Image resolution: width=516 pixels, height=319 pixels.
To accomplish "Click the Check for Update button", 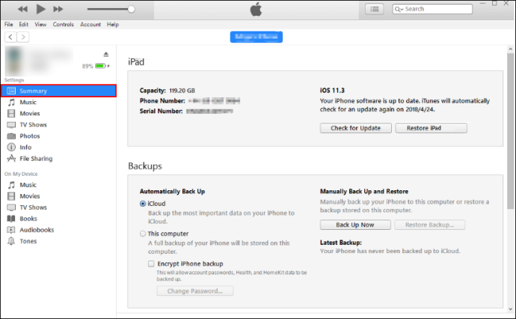I will 356,128.
